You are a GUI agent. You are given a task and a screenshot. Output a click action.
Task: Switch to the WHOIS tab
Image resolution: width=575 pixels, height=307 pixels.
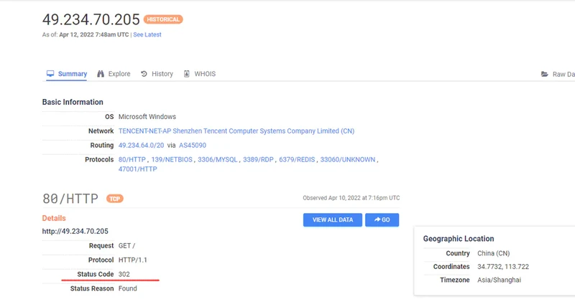[200, 74]
